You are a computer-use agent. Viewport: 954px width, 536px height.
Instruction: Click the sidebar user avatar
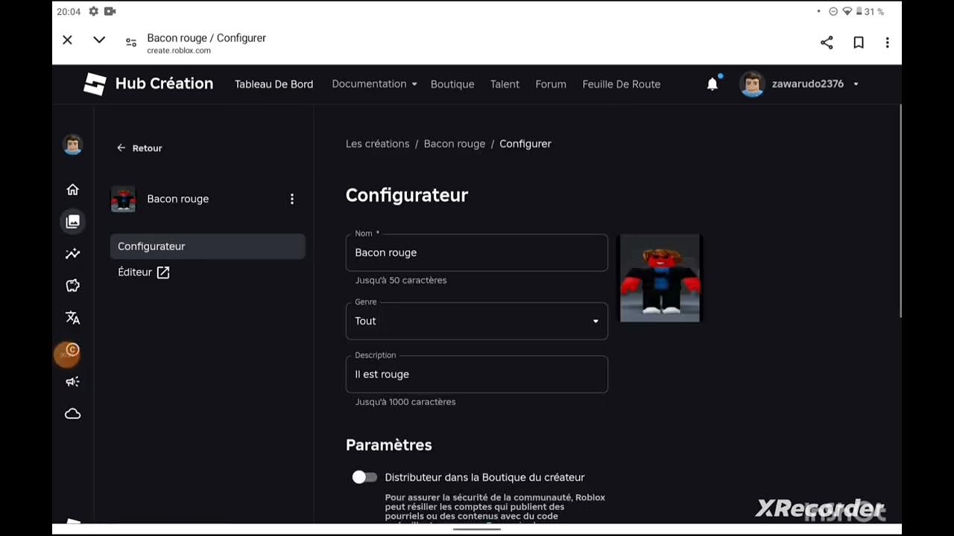click(72, 144)
